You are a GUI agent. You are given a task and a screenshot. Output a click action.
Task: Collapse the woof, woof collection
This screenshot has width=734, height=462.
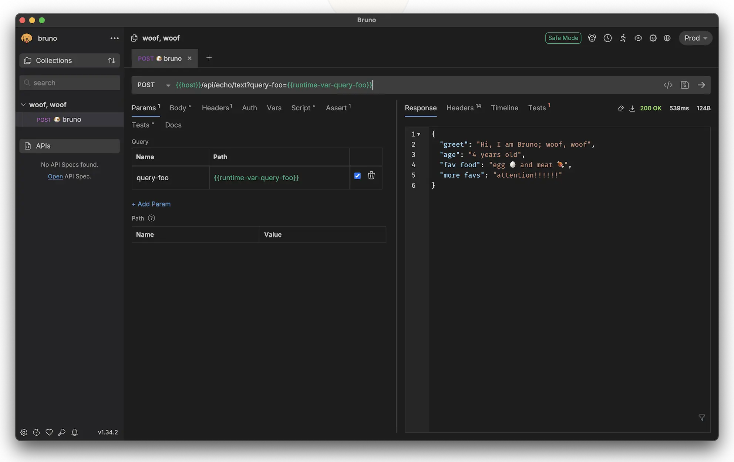(x=23, y=105)
